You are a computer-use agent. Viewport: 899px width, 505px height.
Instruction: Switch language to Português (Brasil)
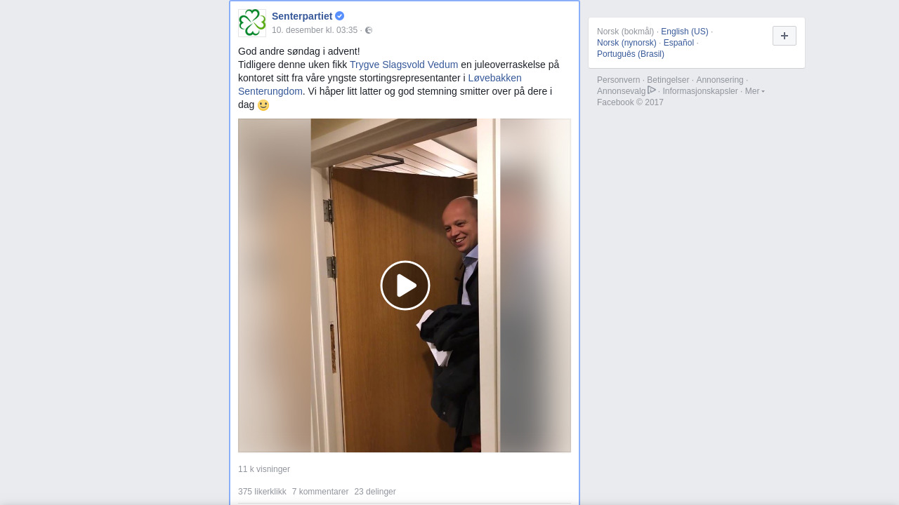point(631,54)
